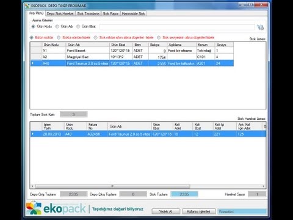Click the Yedek Al button
This screenshot has height=220, width=293.
(165, 211)
